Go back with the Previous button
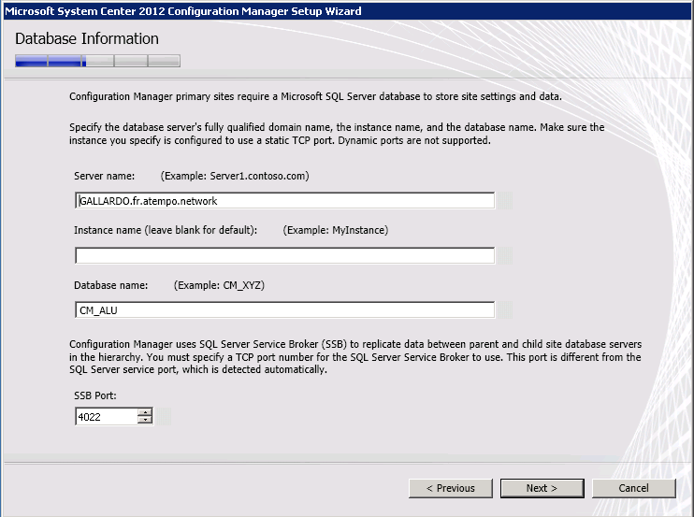 pyautogui.click(x=451, y=488)
